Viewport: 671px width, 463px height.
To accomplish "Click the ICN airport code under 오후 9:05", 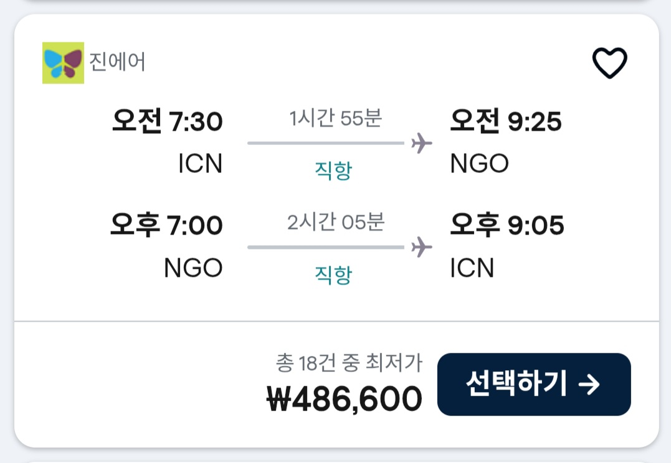I will pyautogui.click(x=472, y=268).
